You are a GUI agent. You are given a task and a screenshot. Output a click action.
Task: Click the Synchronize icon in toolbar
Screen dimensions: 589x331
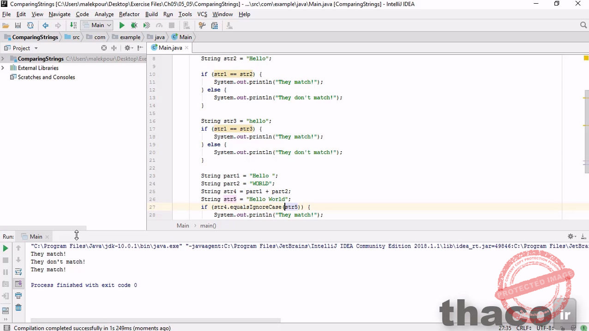pyautogui.click(x=30, y=26)
